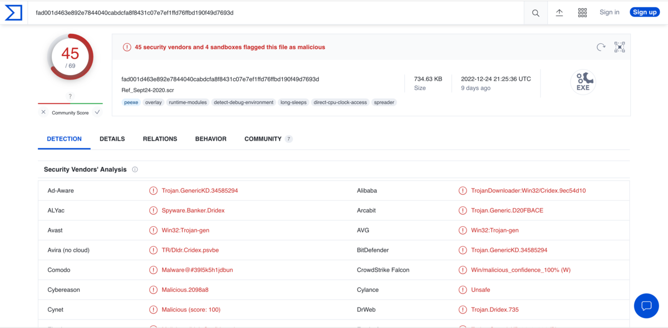Click the warning icon in Arcabit row
This screenshot has height=328, width=668.
463,211
